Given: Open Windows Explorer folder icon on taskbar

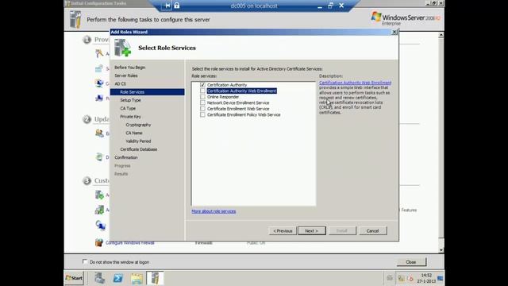Looking at the screenshot, I should (x=137, y=278).
